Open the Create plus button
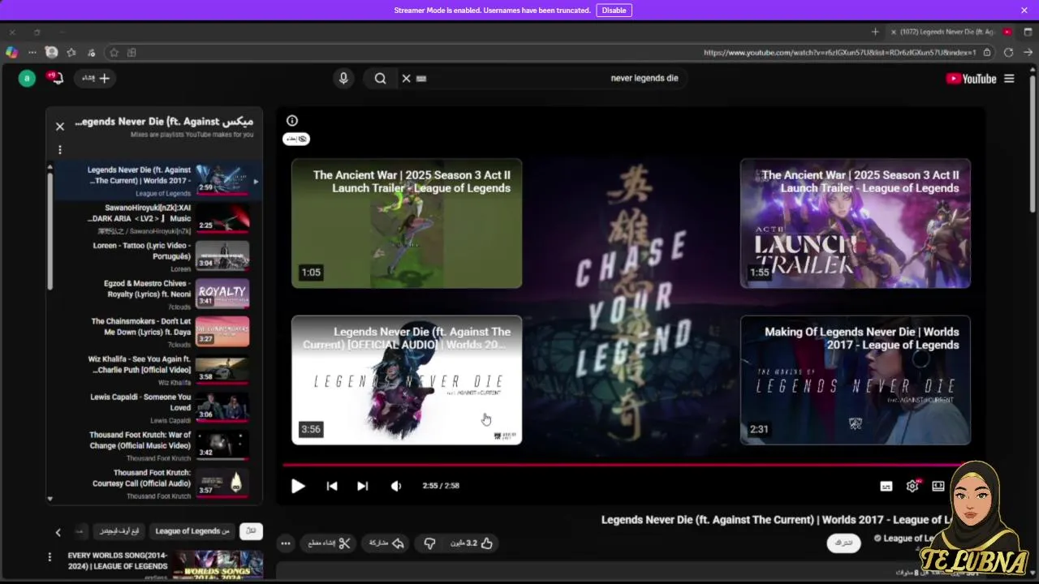The width and height of the screenshot is (1039, 584). 96,79
